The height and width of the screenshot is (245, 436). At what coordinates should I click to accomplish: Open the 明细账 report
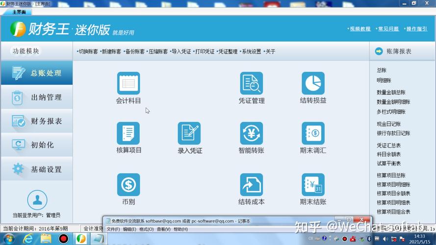point(384,80)
